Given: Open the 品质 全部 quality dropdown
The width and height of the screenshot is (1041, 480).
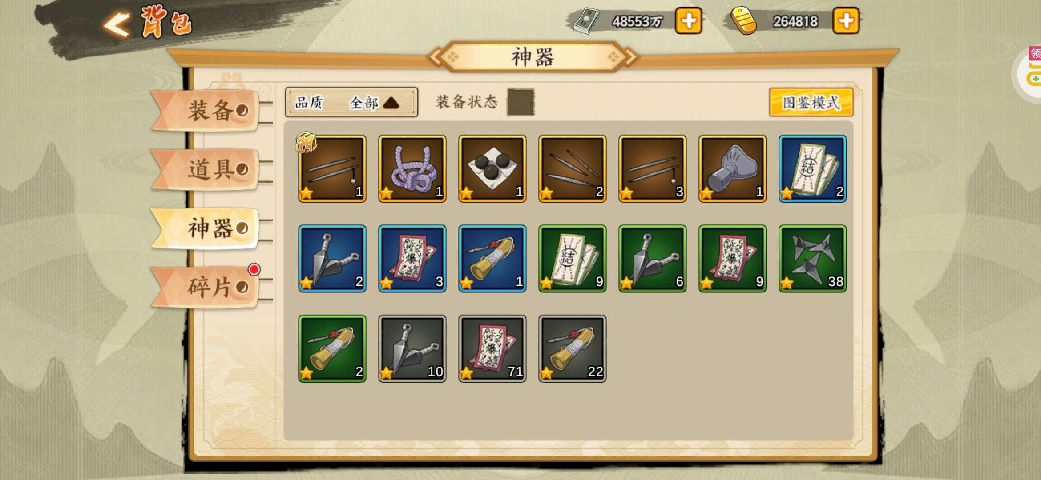Looking at the screenshot, I should [x=351, y=102].
